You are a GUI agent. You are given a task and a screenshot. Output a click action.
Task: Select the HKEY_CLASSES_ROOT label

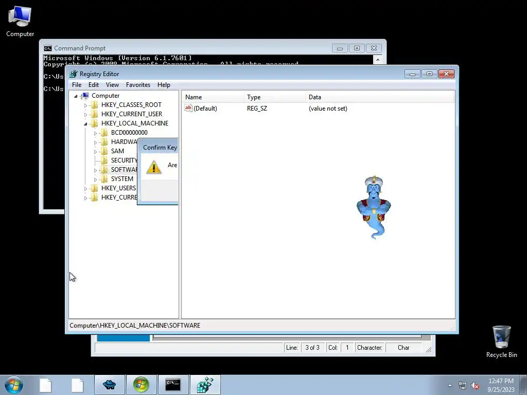click(131, 105)
